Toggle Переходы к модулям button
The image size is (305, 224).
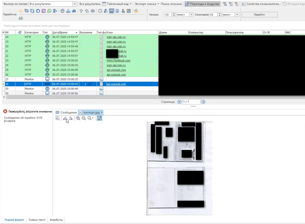pyautogui.click(x=203, y=4)
